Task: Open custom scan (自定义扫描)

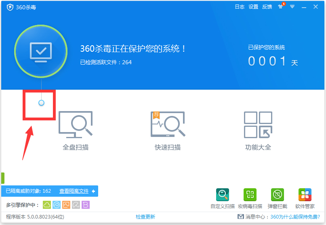Action: [x=223, y=198]
